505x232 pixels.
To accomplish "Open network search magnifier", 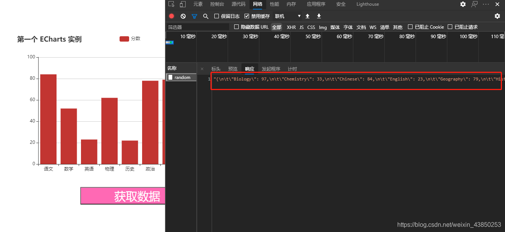I will [x=206, y=16].
